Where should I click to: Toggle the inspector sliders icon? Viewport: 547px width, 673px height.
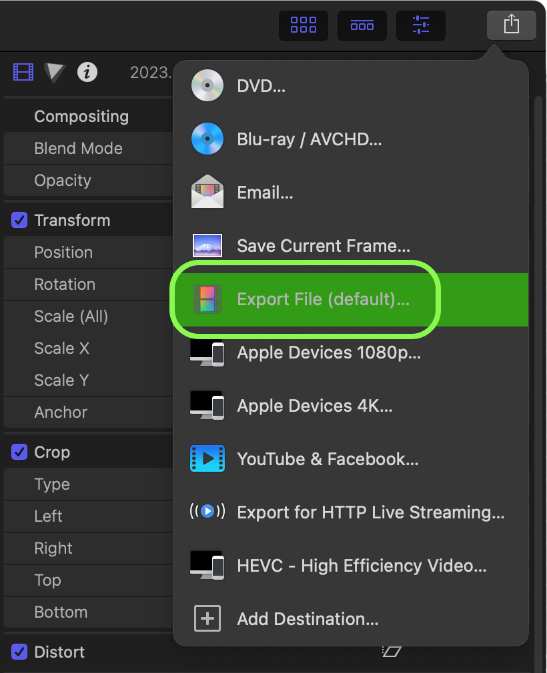[421, 25]
